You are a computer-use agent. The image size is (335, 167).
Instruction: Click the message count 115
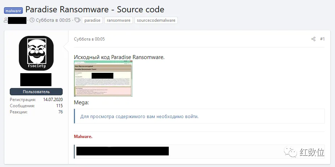59,106
